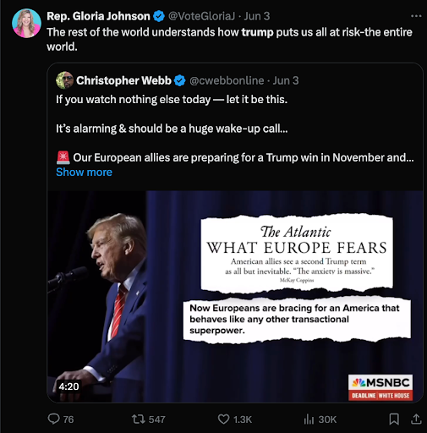Click the reply comment bubble icon

click(x=53, y=419)
